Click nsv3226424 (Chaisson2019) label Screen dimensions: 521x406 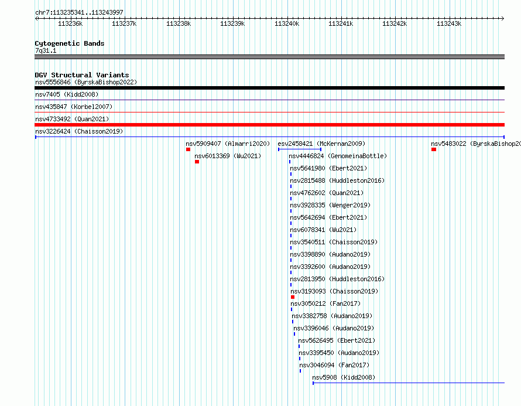[x=79, y=131]
